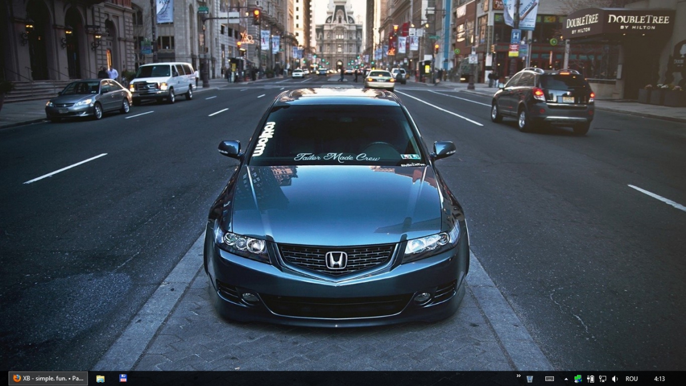Click the green network computers tray icon
The height and width of the screenshot is (386, 686).
[578, 379]
